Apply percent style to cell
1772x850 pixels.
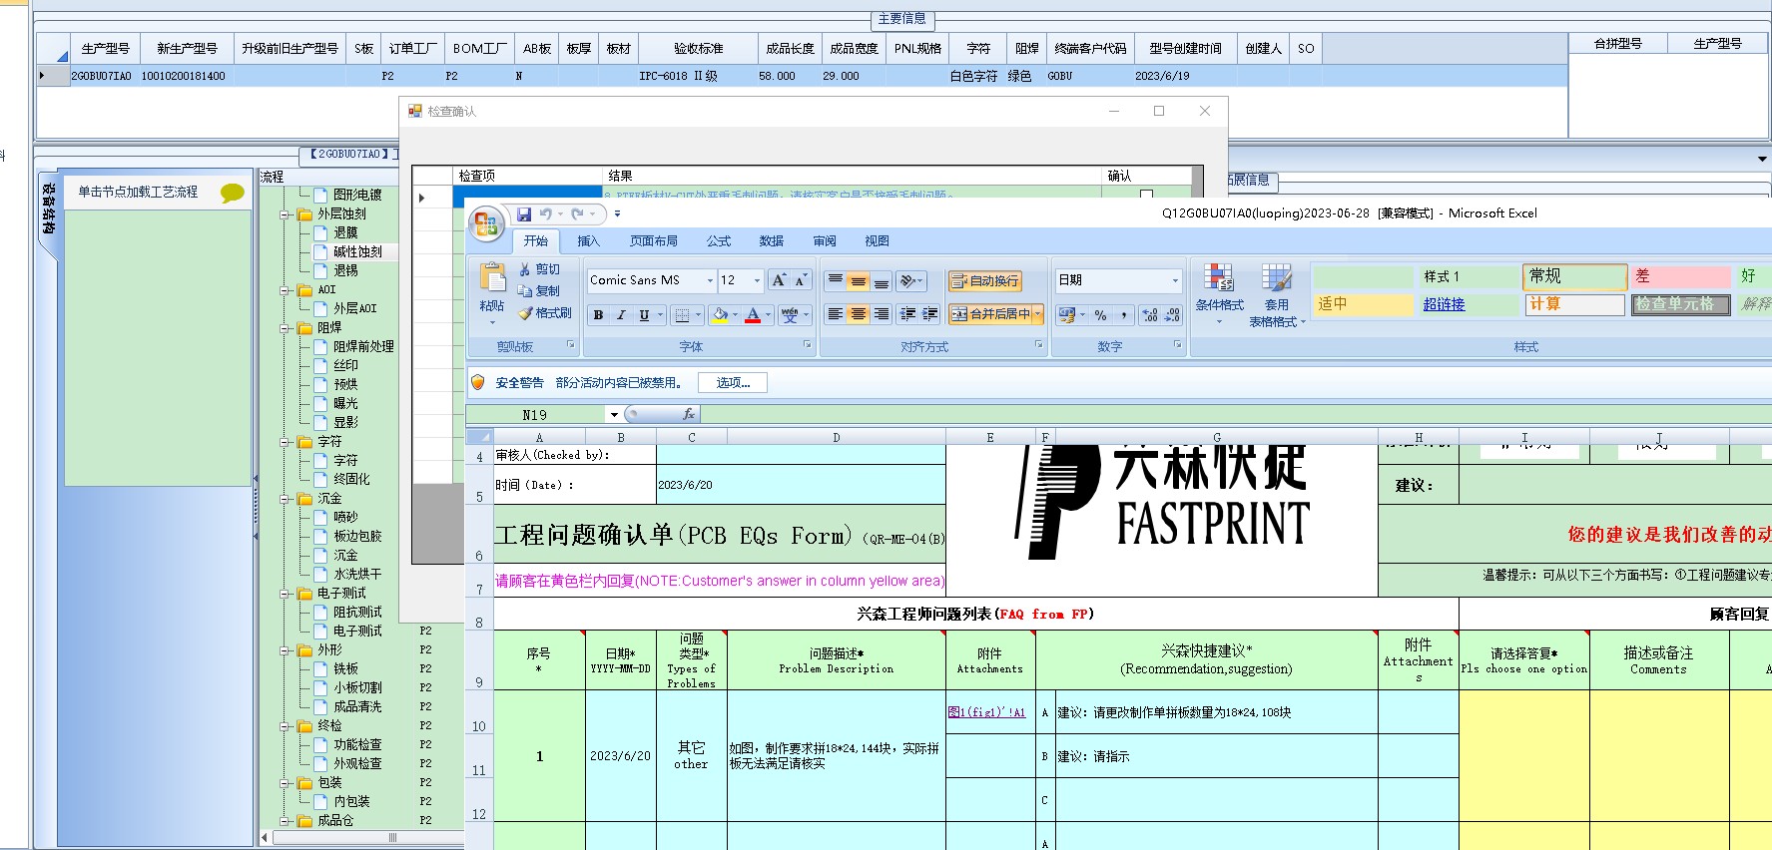[x=1101, y=315]
